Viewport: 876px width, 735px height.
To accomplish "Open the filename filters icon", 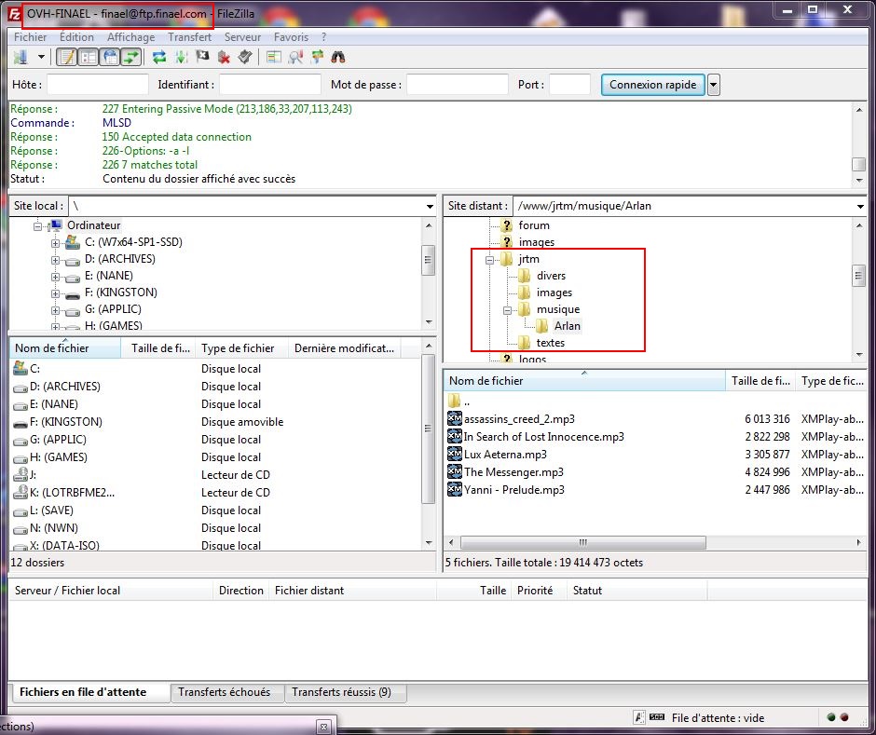I will (x=274, y=57).
